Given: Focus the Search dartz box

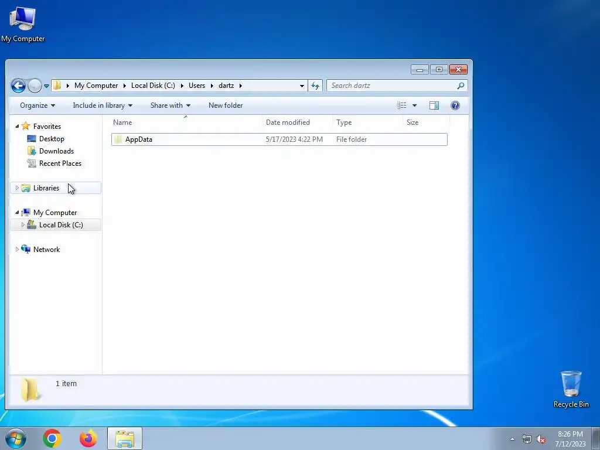Looking at the screenshot, I should coord(397,86).
